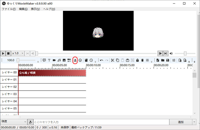Open settings with sliders icon
This screenshot has height=130, width=200.
coord(174,60)
